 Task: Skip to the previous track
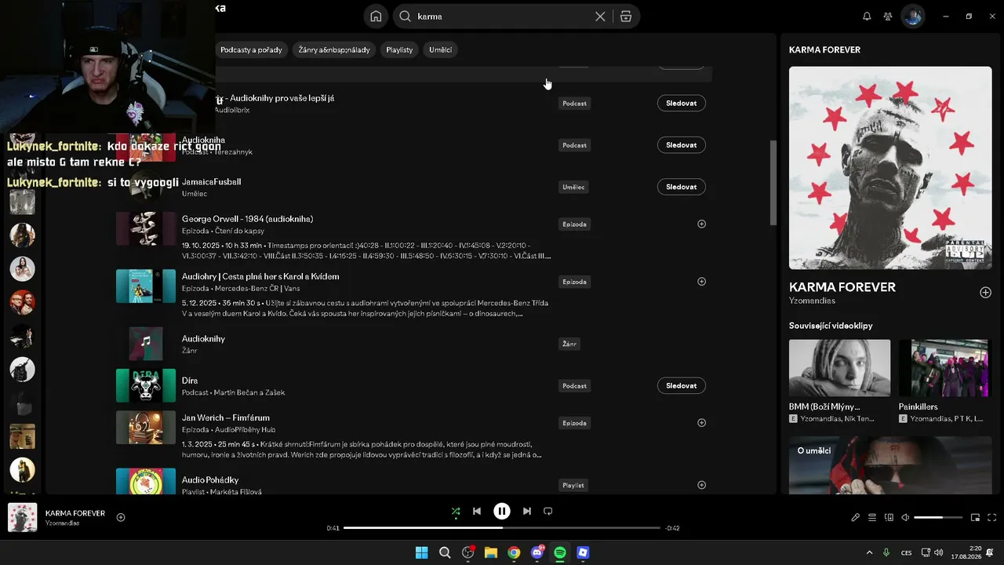(x=477, y=511)
